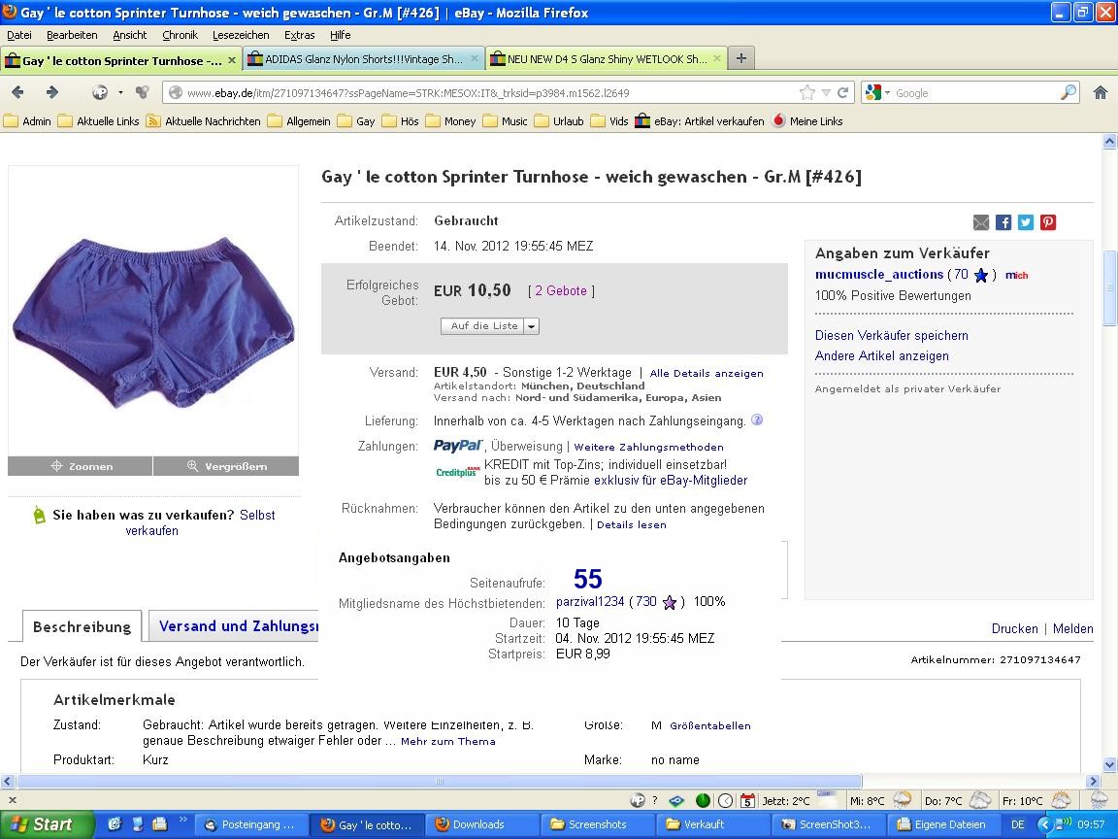
Task: Open the 'Auf die Liste' dropdown
Action: point(531,326)
